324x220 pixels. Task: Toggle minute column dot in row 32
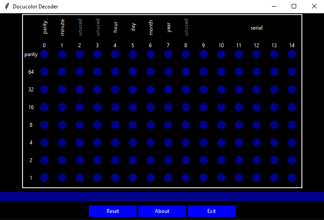click(x=62, y=89)
